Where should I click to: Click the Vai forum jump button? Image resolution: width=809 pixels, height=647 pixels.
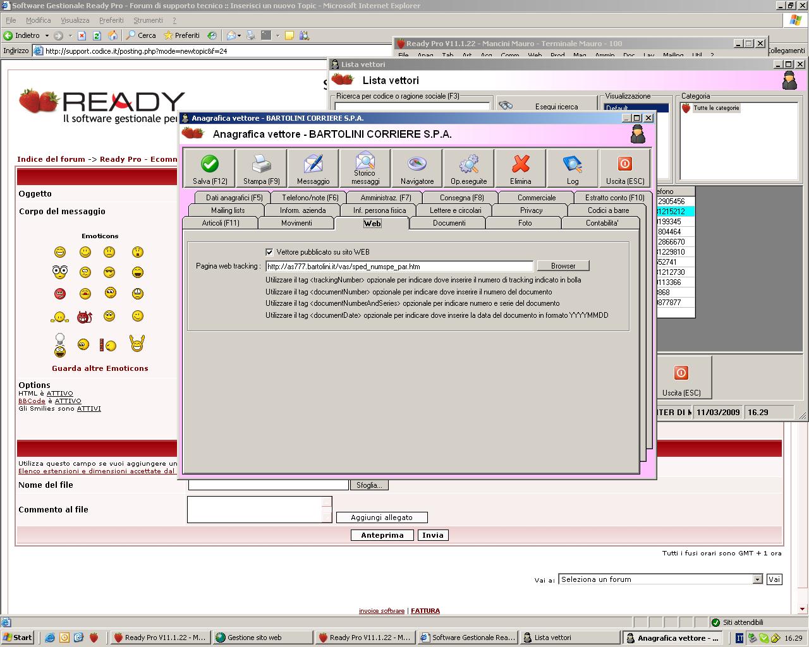tap(774, 579)
